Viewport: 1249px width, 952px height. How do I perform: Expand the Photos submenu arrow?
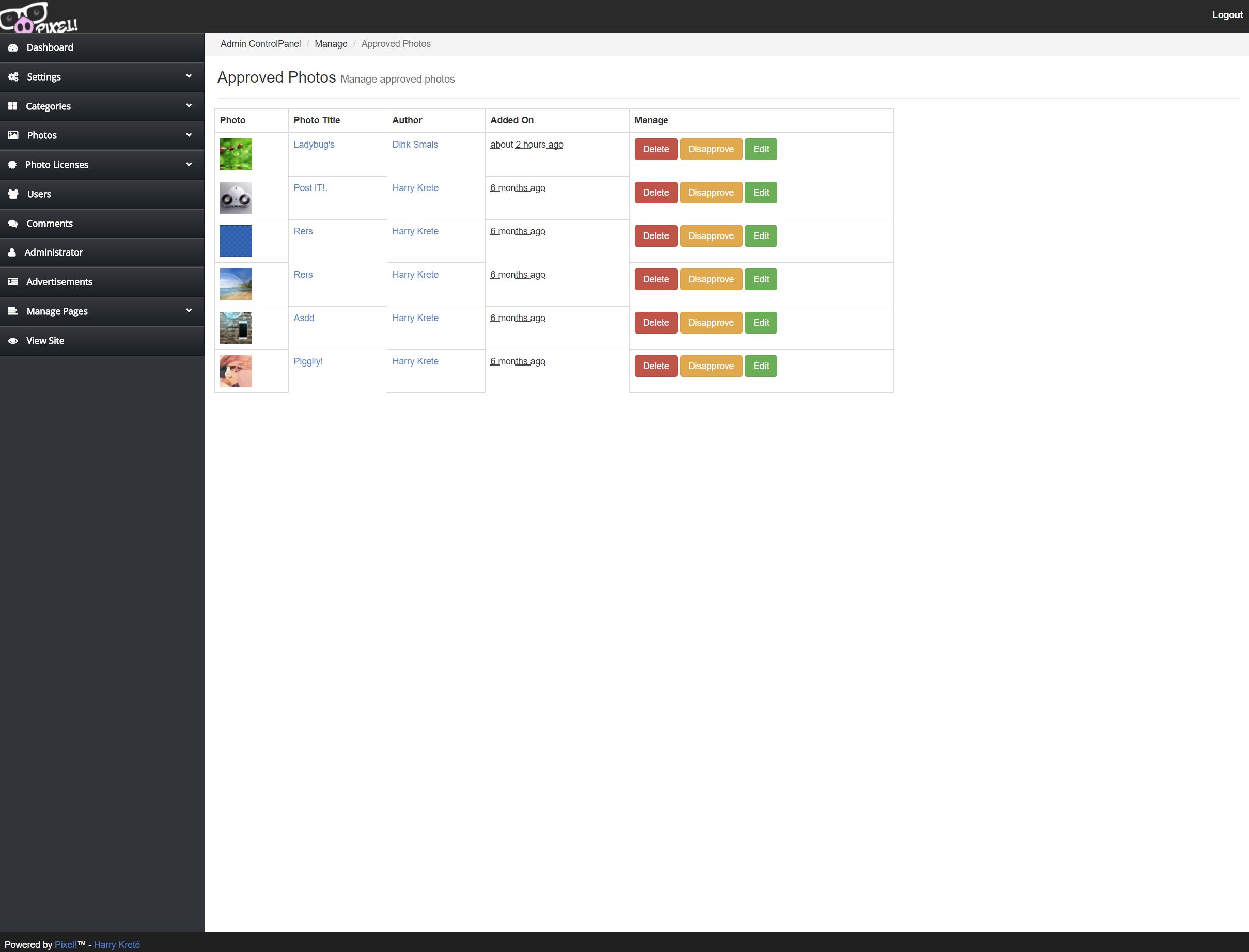point(189,135)
